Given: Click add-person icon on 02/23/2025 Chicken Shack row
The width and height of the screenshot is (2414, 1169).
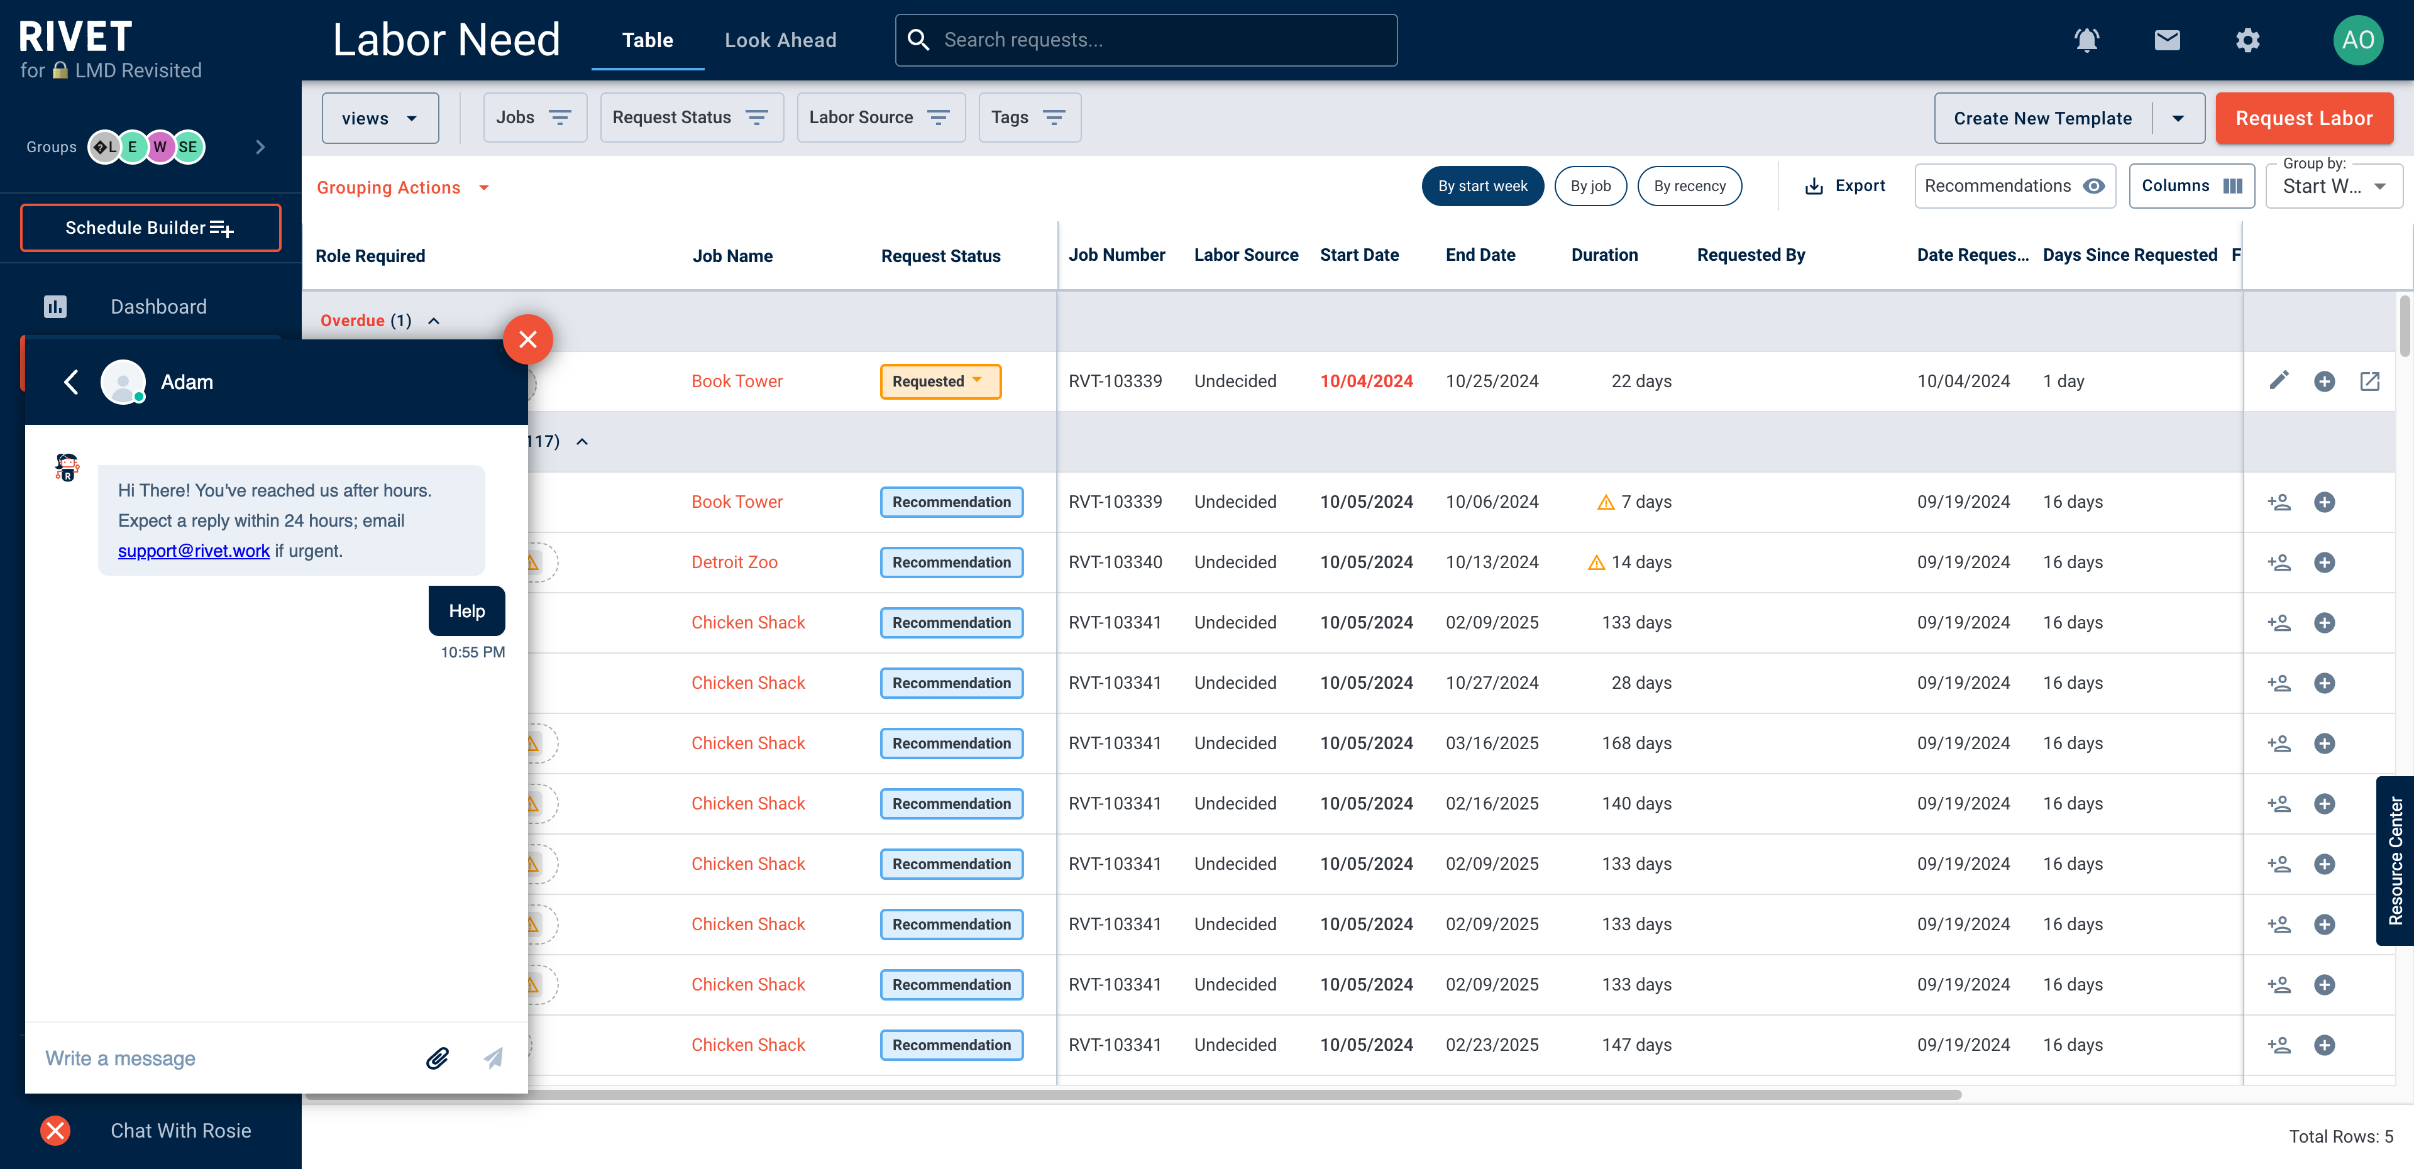Looking at the screenshot, I should pos(2279,1045).
